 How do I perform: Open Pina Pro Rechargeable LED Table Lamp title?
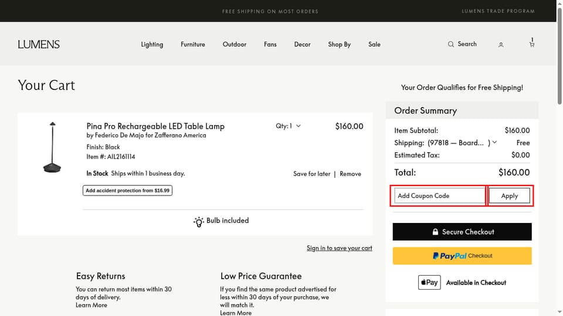(155, 126)
